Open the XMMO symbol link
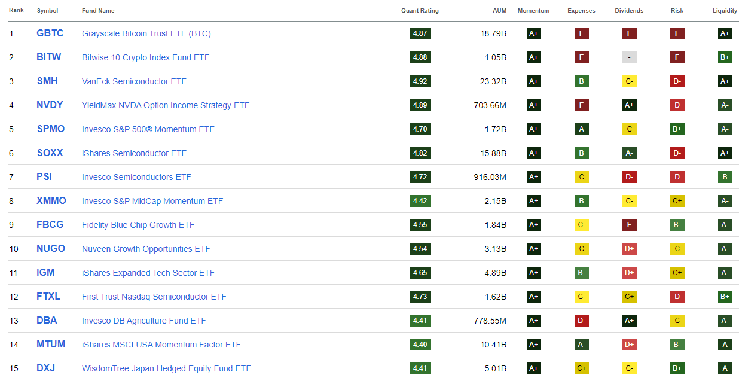The height and width of the screenshot is (378, 739). [x=51, y=201]
